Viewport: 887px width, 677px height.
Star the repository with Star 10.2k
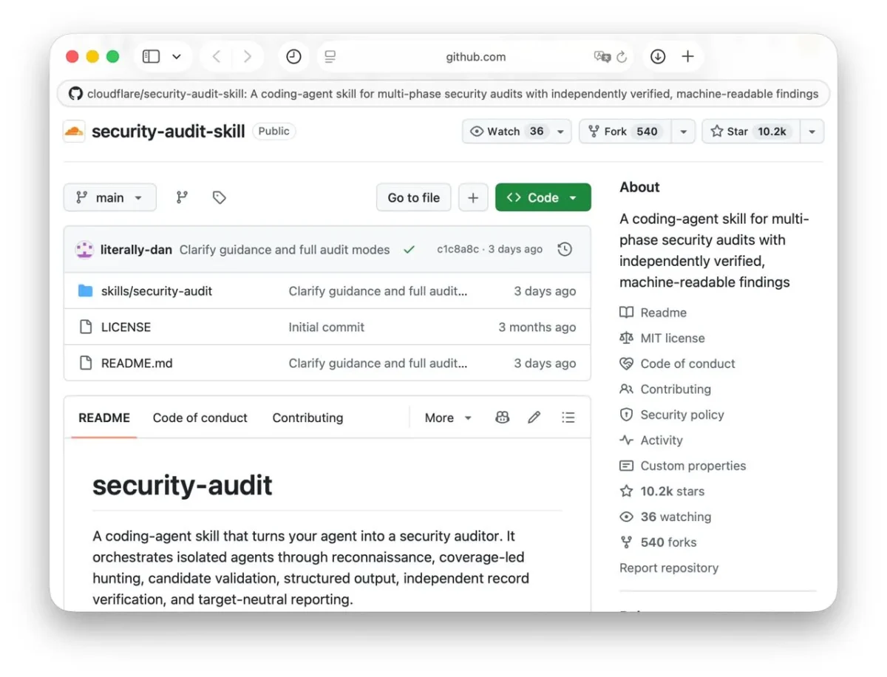tap(751, 132)
